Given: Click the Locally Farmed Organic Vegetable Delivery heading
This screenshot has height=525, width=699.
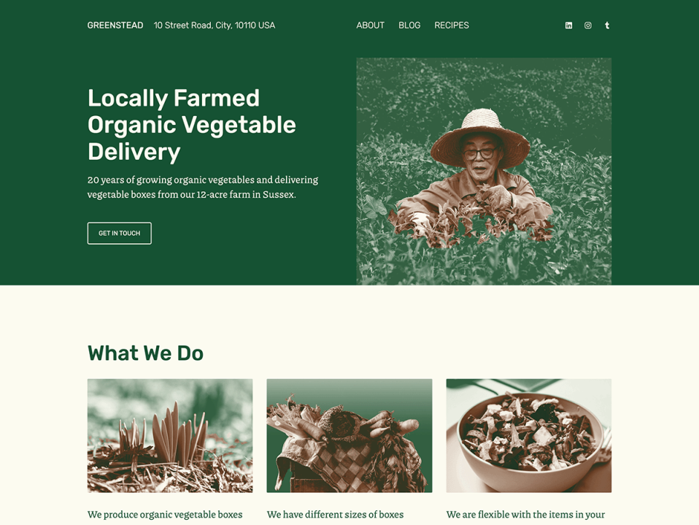Looking at the screenshot, I should [x=192, y=124].
